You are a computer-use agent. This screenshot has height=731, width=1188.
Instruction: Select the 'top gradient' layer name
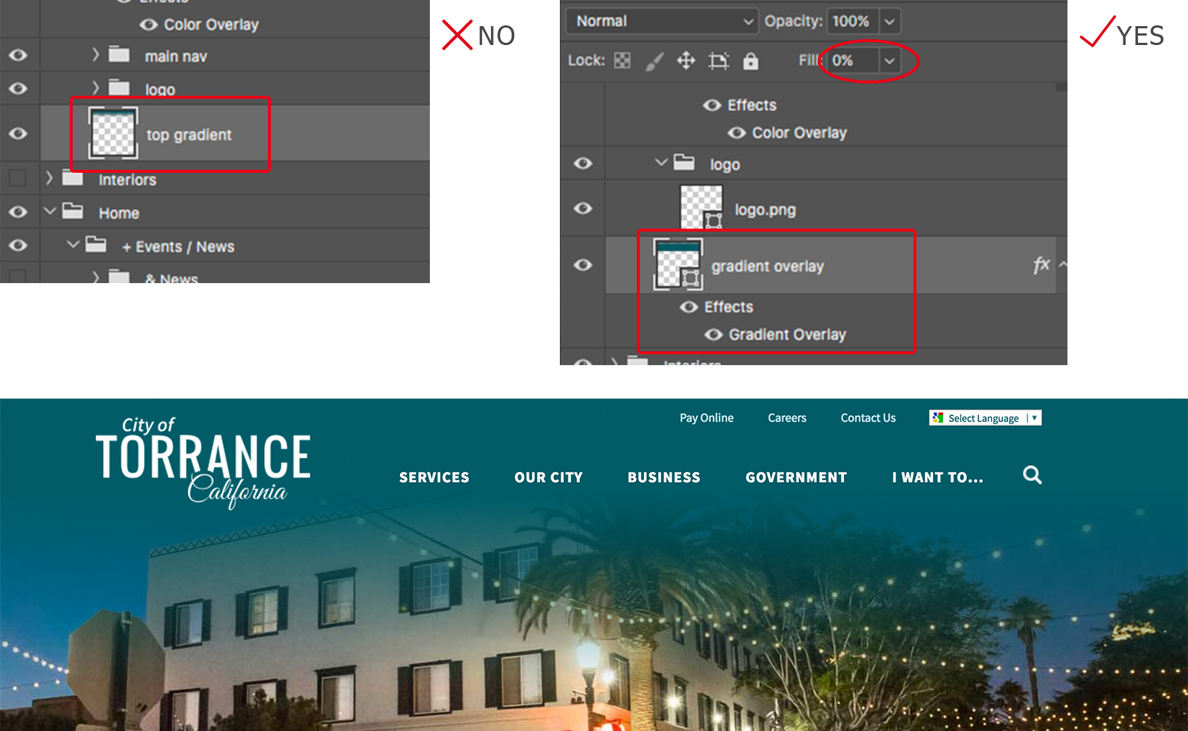click(189, 135)
